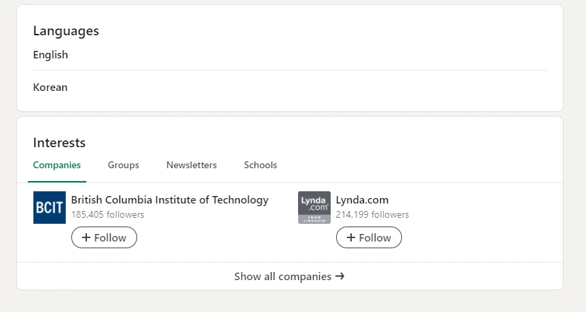Image resolution: width=586 pixels, height=312 pixels.
Task: Click the Languages section heading
Action: point(66,31)
